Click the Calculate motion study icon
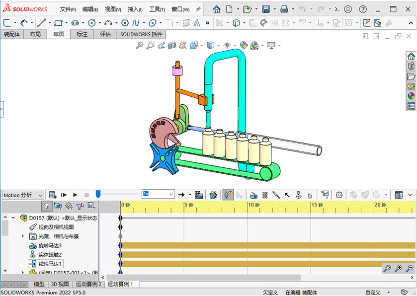Viewport: 417px width, 296px height. point(52,195)
